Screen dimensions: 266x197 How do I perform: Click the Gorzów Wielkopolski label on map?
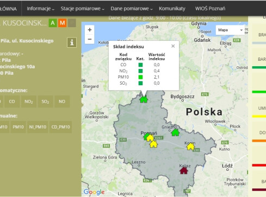(x=96, y=115)
